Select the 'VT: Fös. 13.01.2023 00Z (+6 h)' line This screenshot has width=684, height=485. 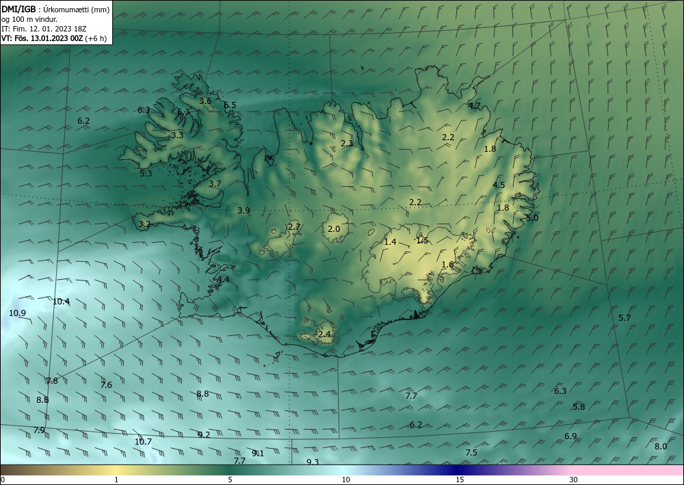click(x=54, y=38)
